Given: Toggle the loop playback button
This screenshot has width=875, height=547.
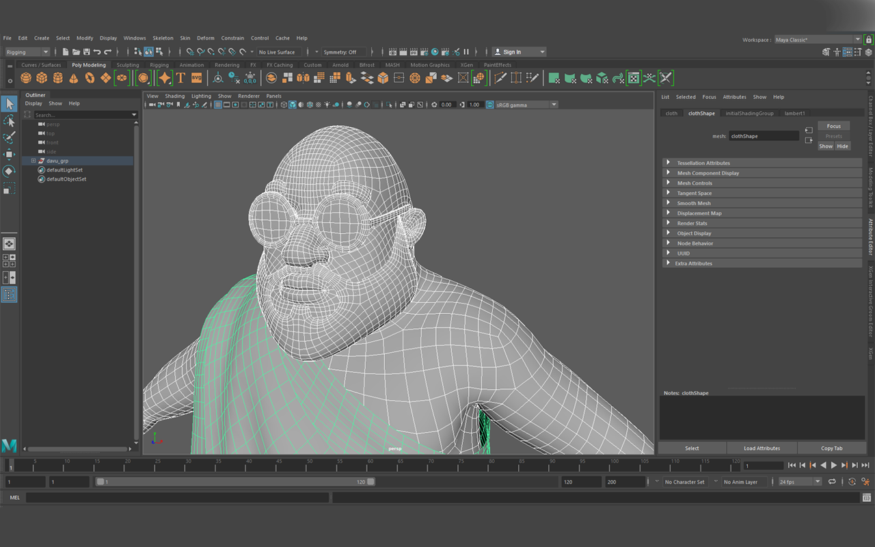Looking at the screenshot, I should click(x=832, y=482).
